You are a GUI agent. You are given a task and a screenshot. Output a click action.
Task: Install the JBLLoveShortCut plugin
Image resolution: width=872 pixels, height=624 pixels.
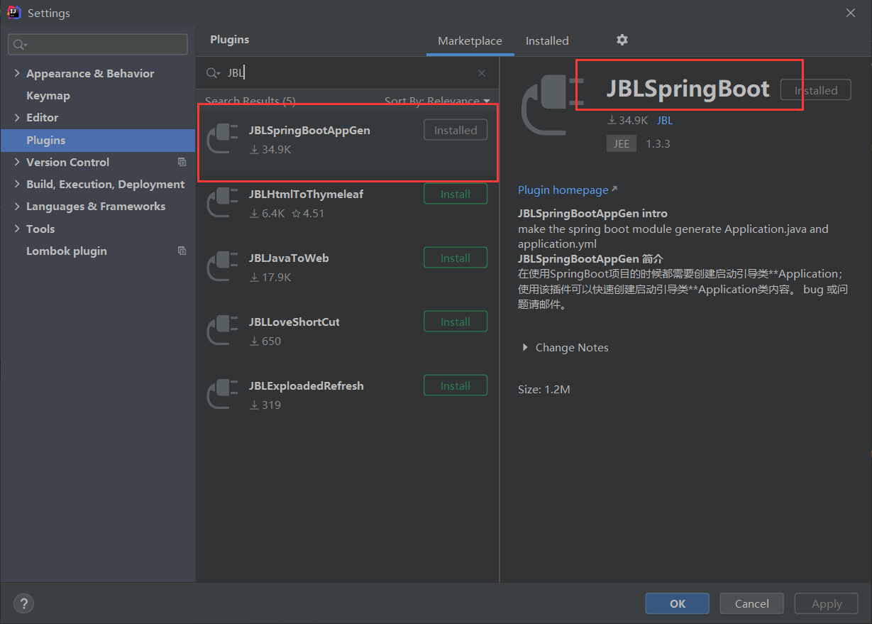tap(456, 322)
